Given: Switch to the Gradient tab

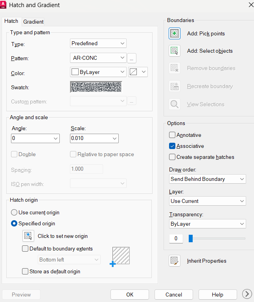Looking at the screenshot, I should coord(33,22).
